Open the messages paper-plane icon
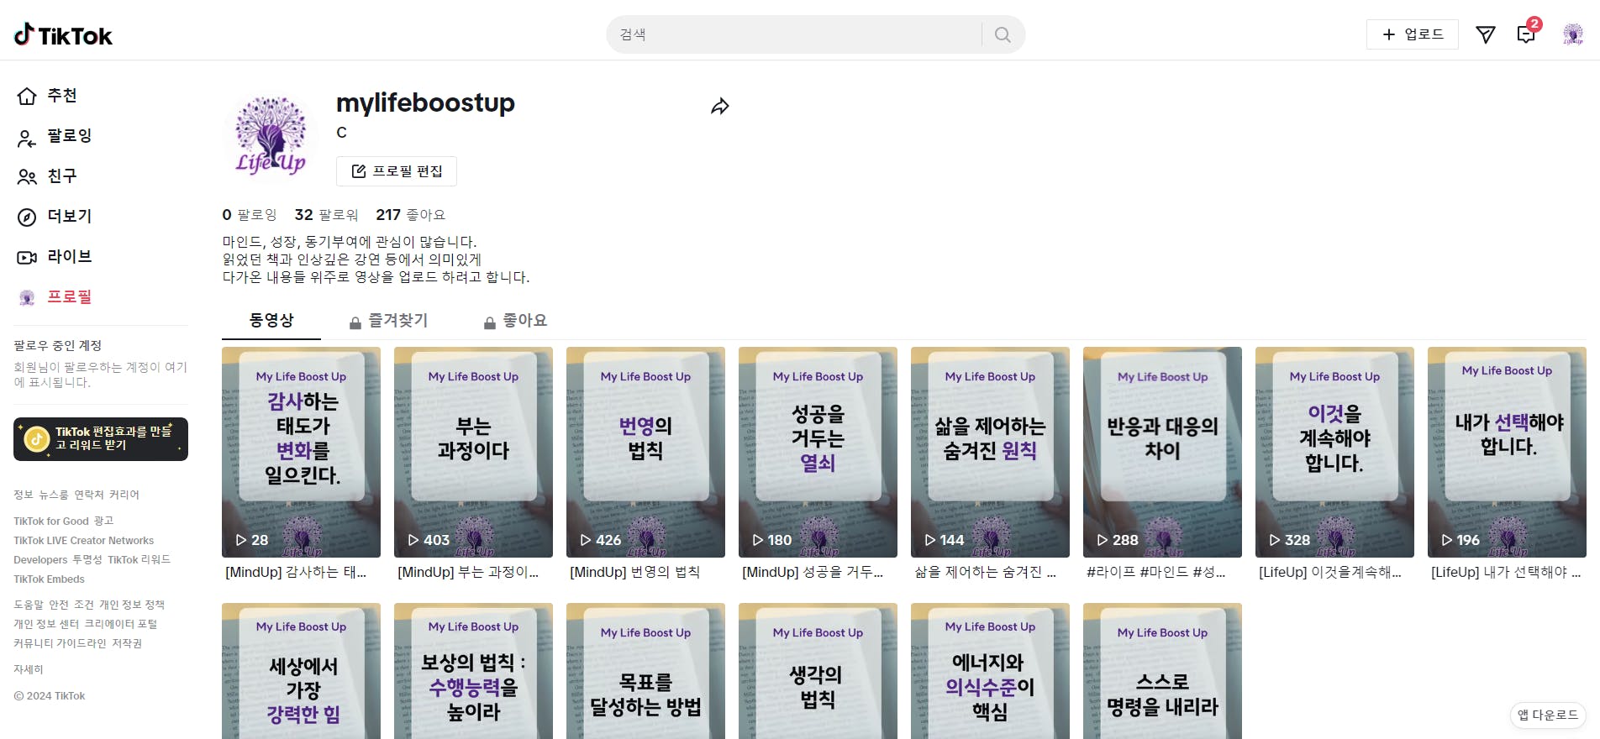The image size is (1600, 739). point(1486,34)
